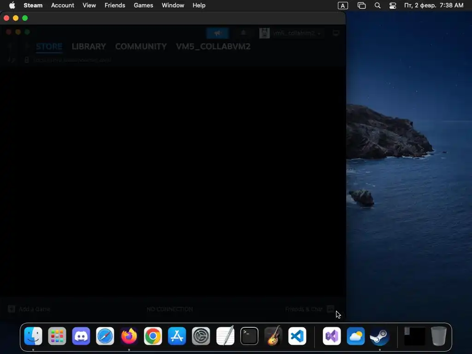
Task: Click the Steam refresh page icon
Action: (x=11, y=60)
